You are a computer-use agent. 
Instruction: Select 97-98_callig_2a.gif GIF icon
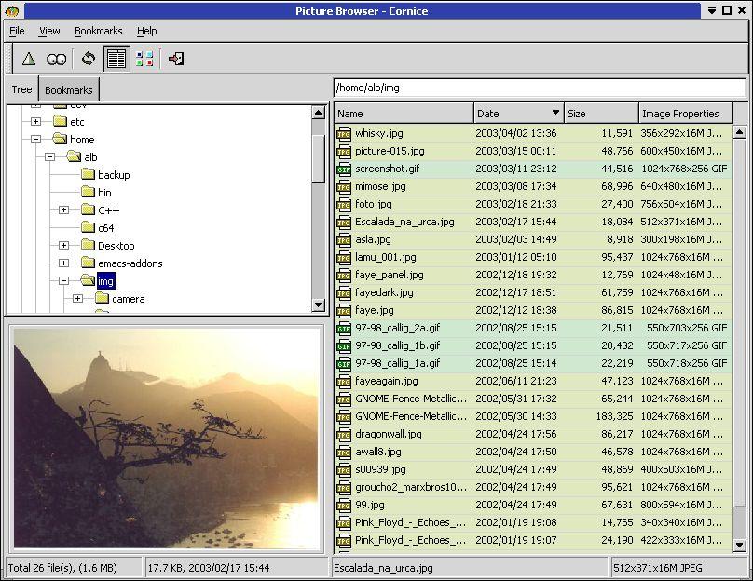pyautogui.click(x=344, y=328)
